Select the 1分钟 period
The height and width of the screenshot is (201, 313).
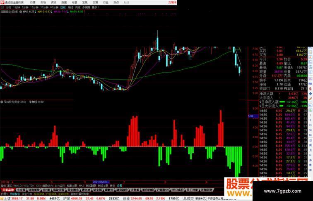(x=17, y=7)
